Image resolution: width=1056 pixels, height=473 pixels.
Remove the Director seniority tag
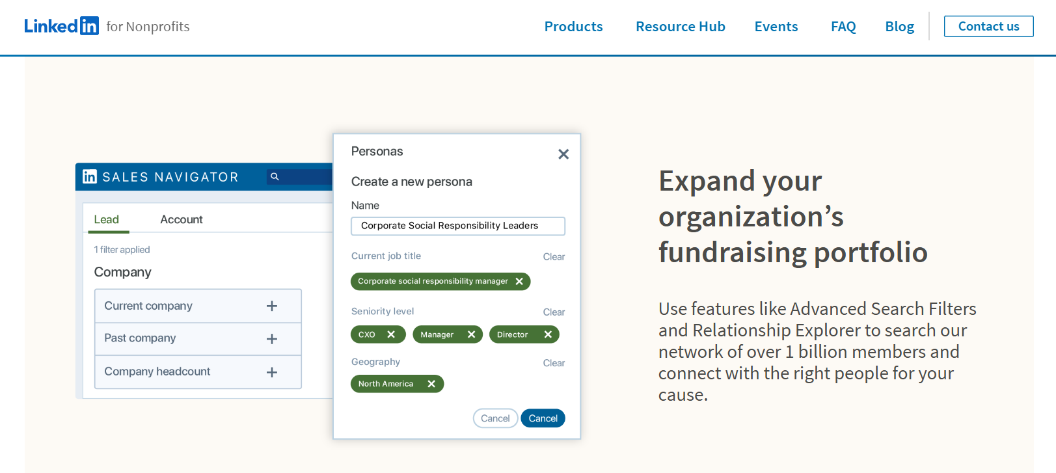pyautogui.click(x=548, y=334)
